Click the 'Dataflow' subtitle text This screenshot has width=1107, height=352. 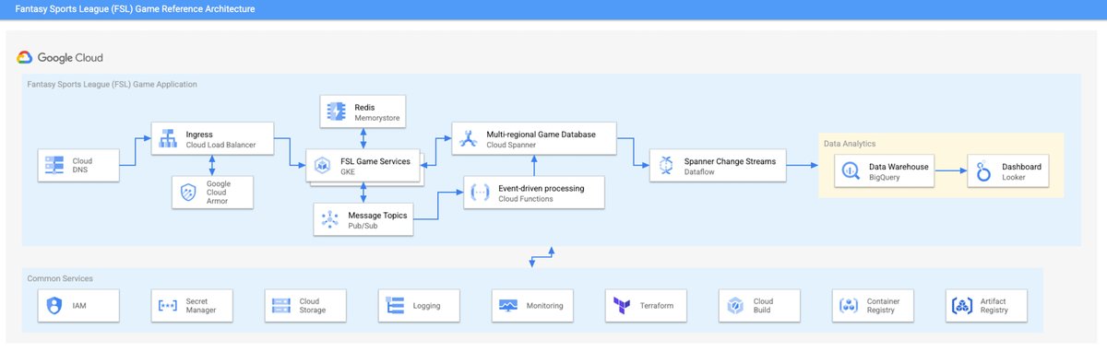coord(699,171)
